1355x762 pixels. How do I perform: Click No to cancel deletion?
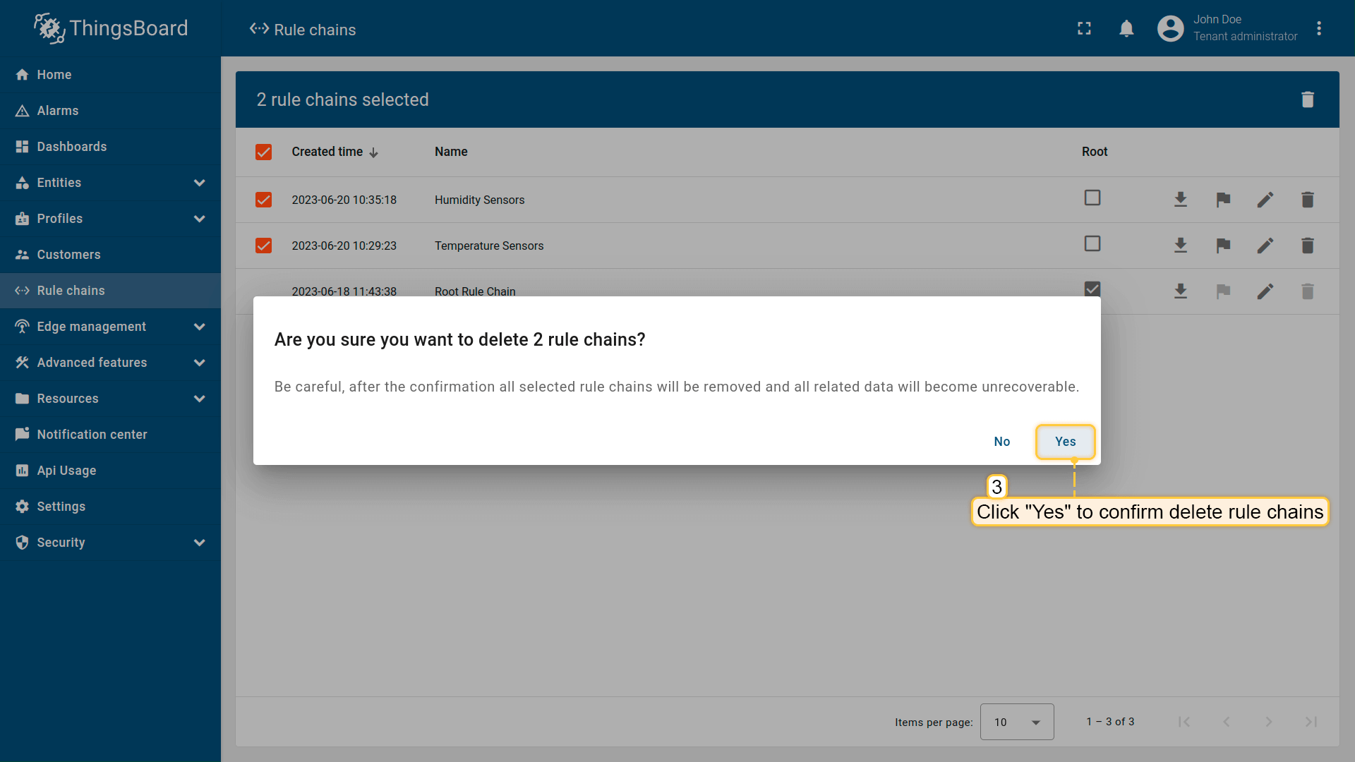[1001, 442]
